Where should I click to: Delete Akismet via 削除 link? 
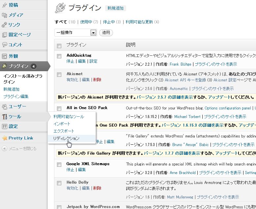(x=97, y=80)
